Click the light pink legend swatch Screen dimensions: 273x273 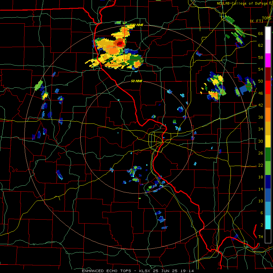point(268,47)
